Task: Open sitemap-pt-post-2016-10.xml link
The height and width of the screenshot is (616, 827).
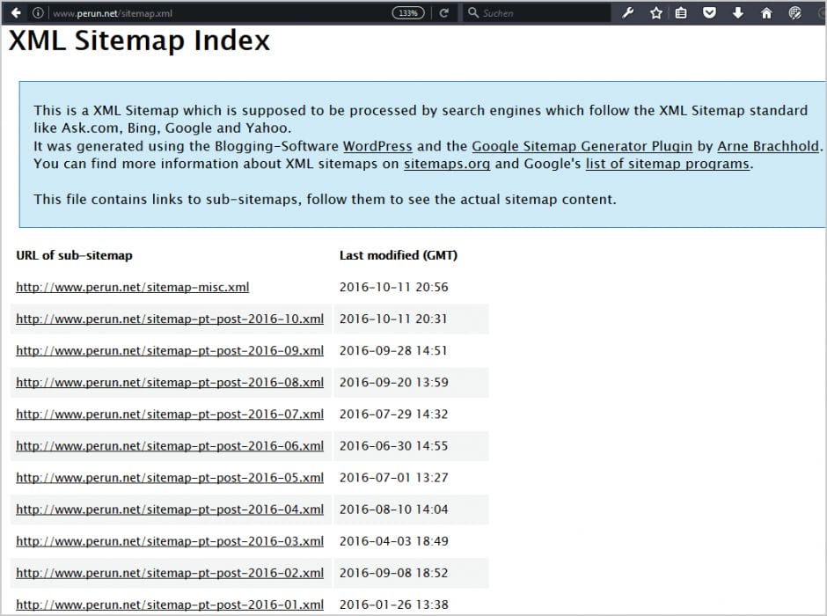Action: click(170, 319)
